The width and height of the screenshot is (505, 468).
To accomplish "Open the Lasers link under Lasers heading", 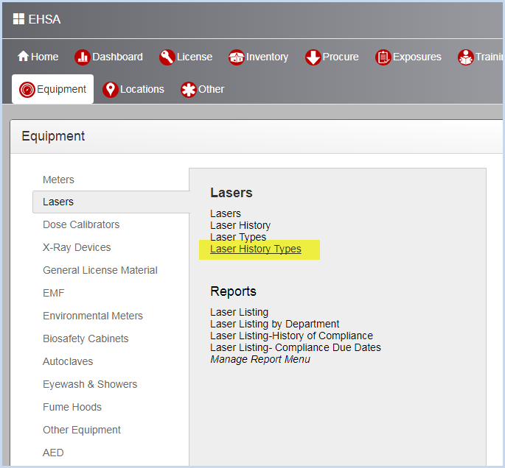I will coord(226,213).
